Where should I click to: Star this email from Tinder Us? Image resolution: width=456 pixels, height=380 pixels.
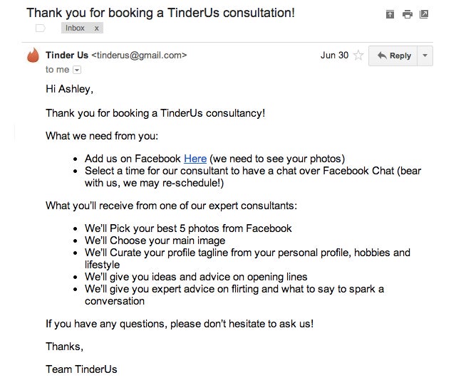pyautogui.click(x=358, y=56)
